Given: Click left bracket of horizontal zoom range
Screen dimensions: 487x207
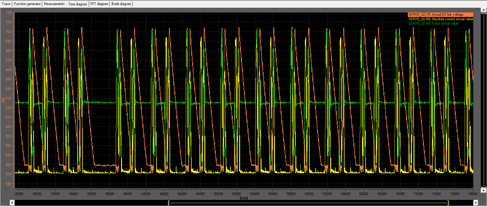Looking at the screenshot, I should click(169, 203).
